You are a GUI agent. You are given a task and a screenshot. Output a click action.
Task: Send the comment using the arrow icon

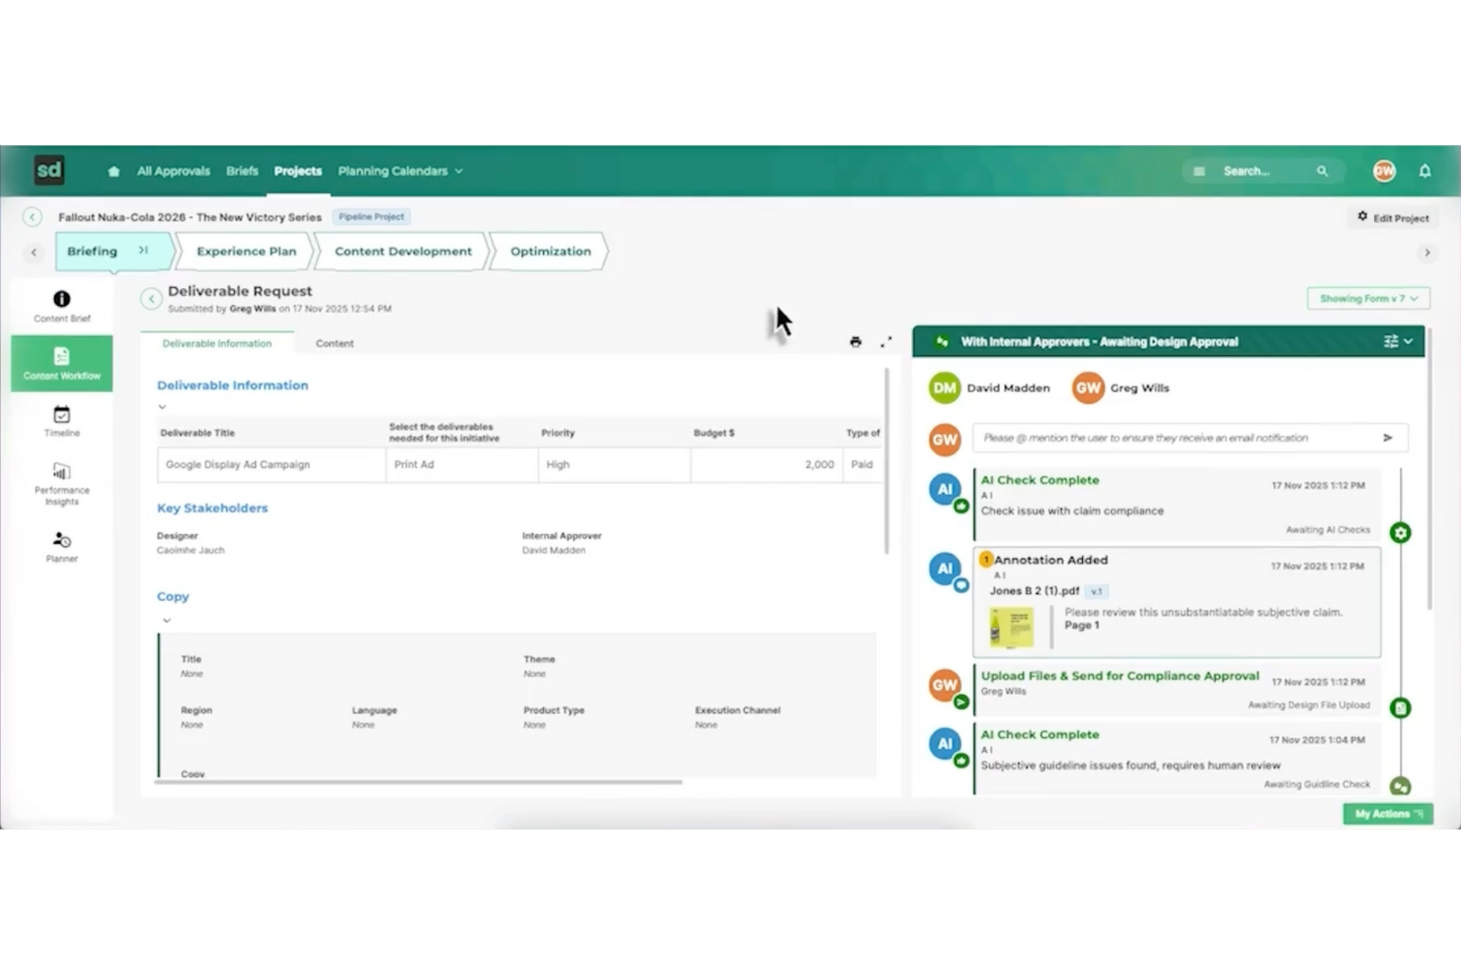coord(1387,437)
